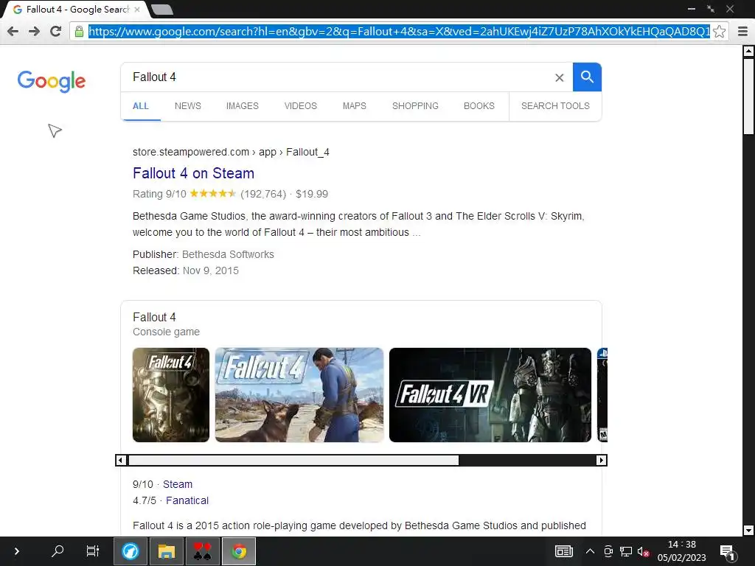Open File Explorer from the taskbar

[x=167, y=551]
